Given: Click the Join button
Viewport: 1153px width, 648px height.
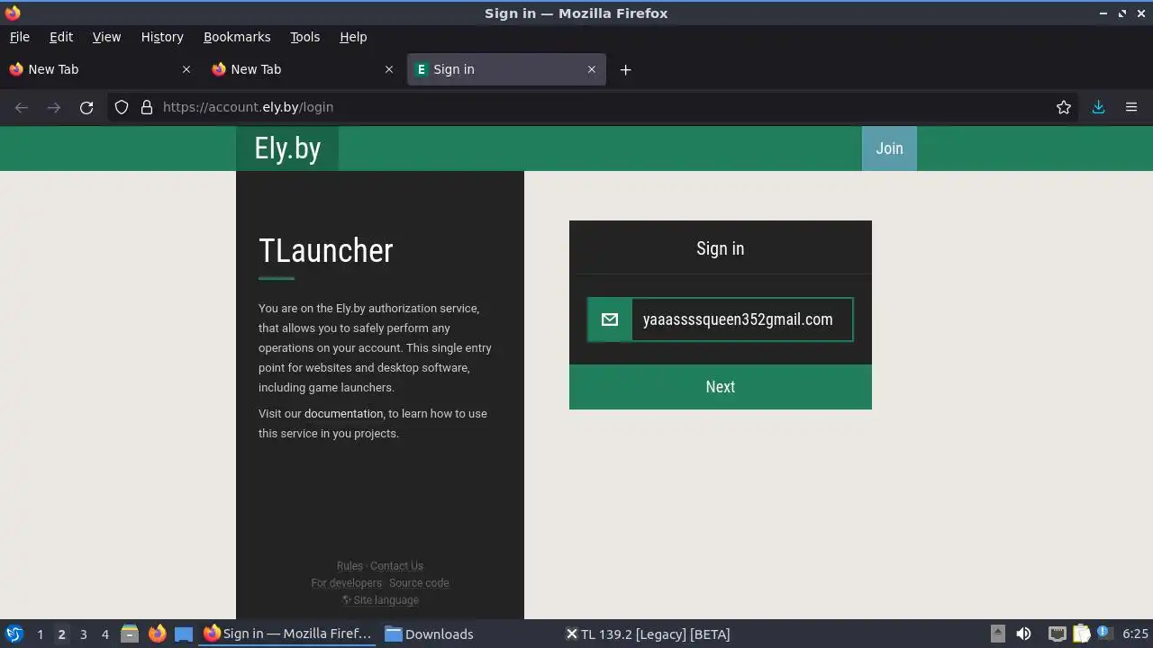Looking at the screenshot, I should [x=889, y=148].
